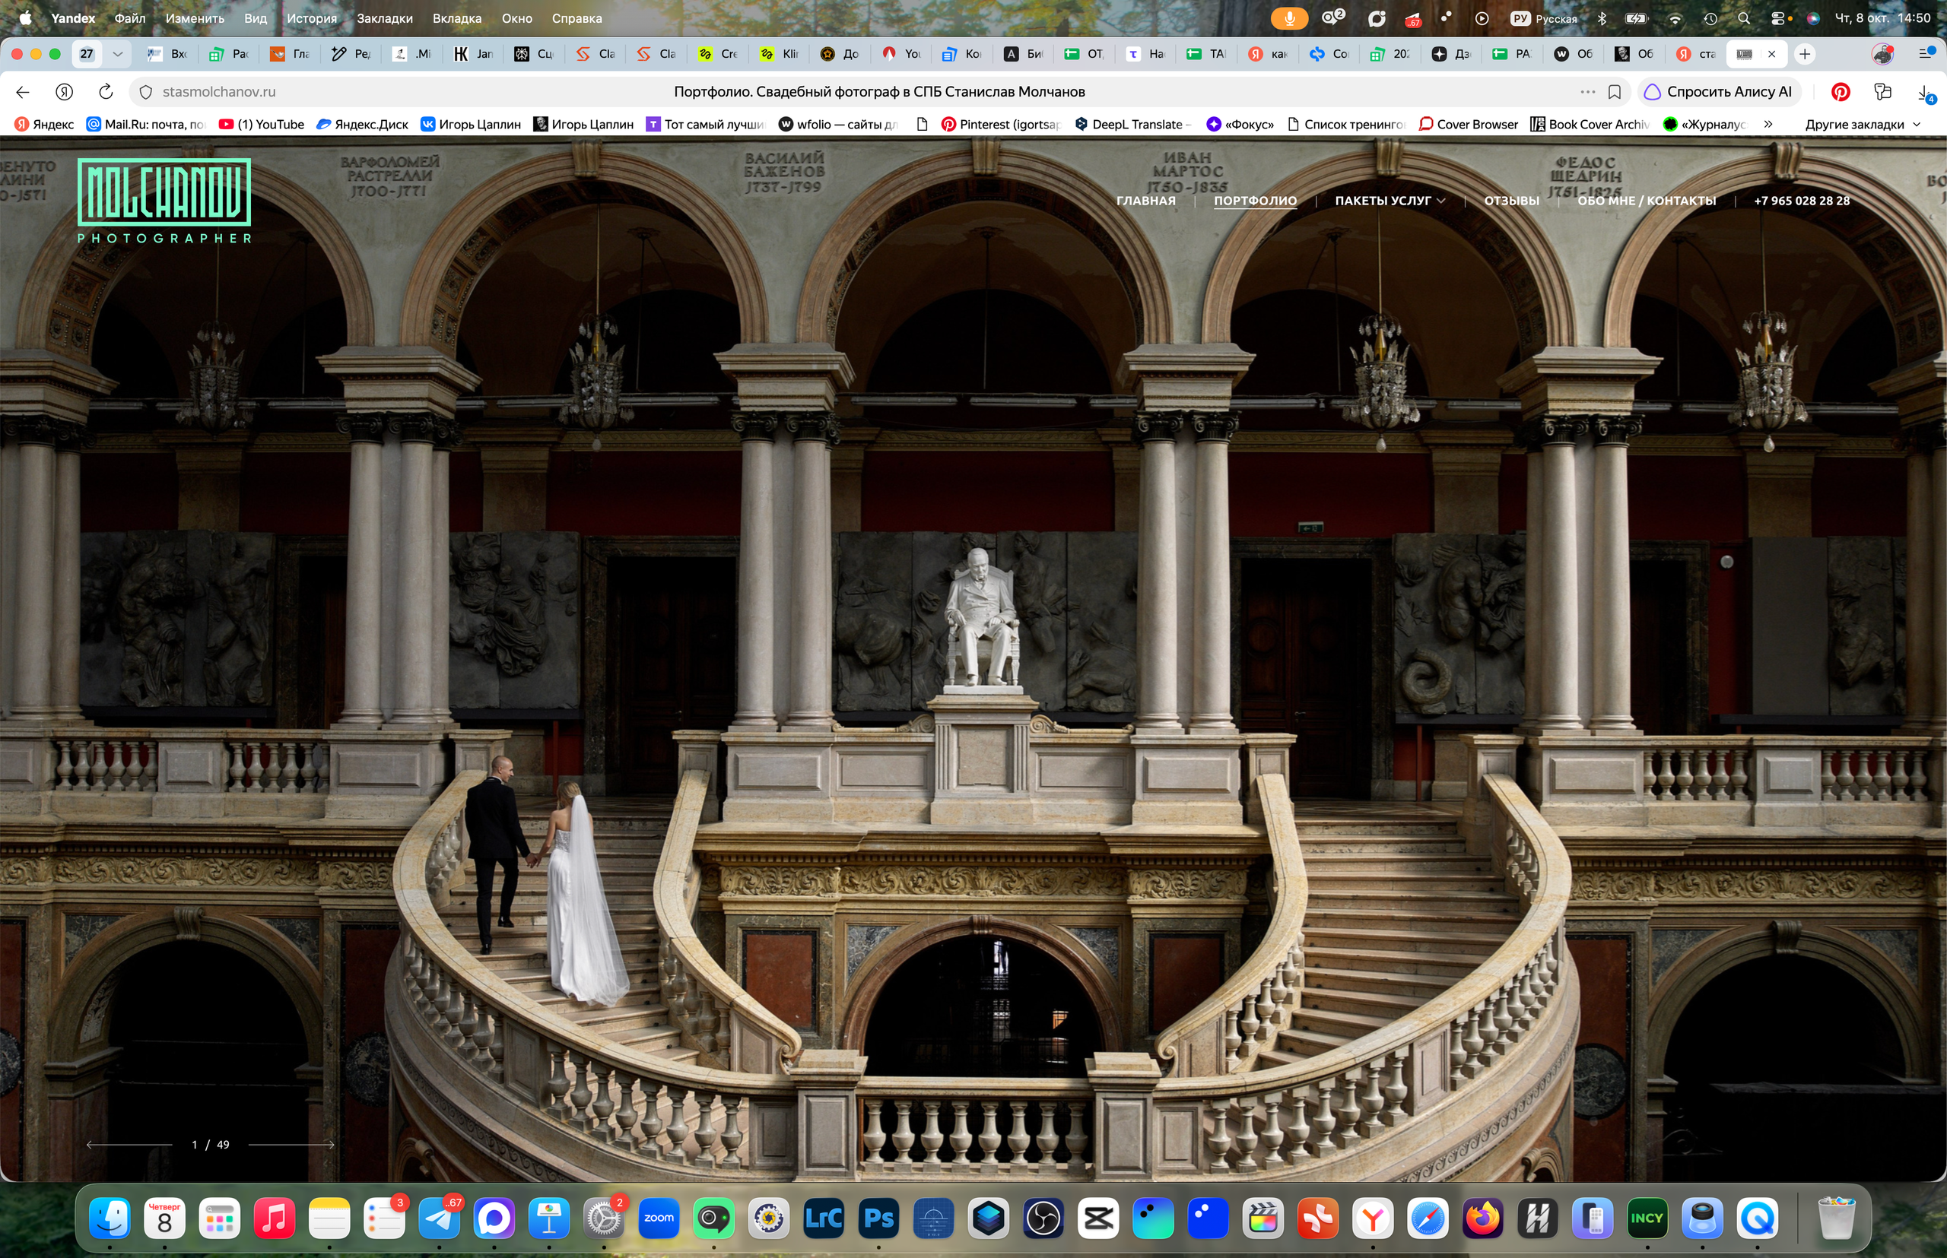Open Lightroom Classic from the Dock

pyautogui.click(x=823, y=1218)
